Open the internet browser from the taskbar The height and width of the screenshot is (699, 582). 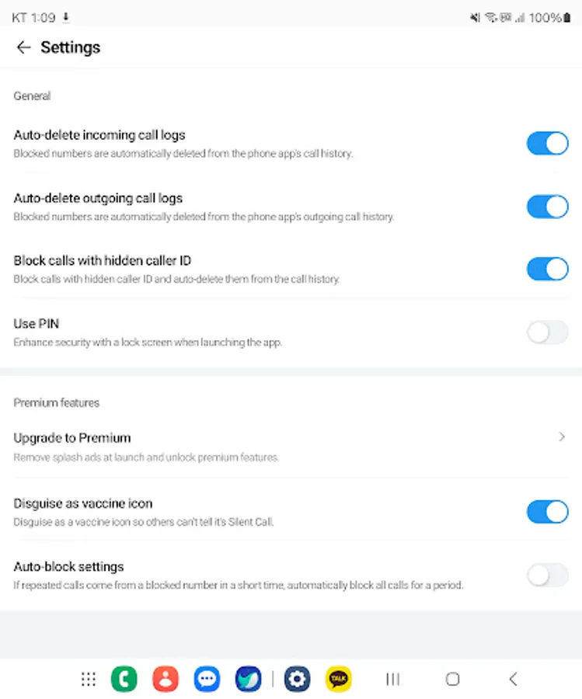(x=248, y=679)
